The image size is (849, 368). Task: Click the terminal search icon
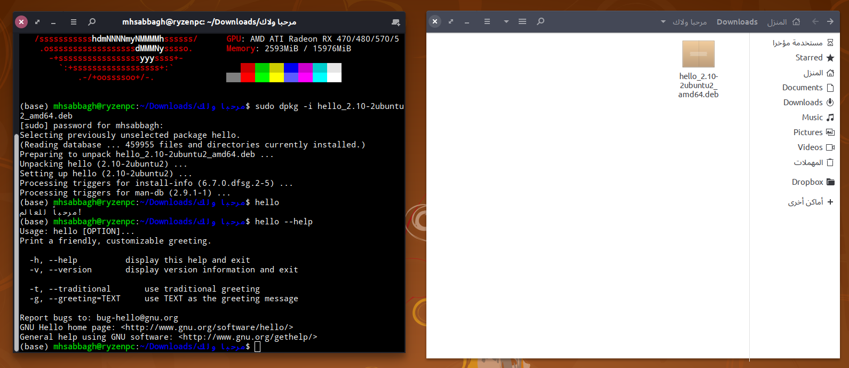tap(92, 22)
